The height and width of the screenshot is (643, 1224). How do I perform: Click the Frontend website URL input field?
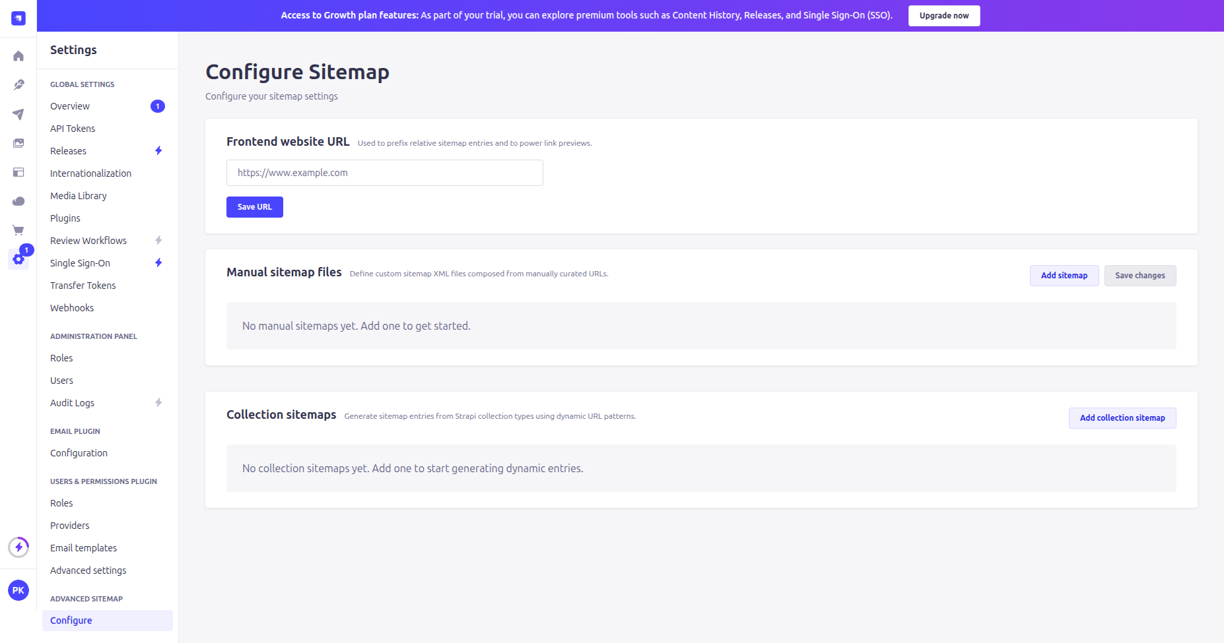[x=384, y=172]
